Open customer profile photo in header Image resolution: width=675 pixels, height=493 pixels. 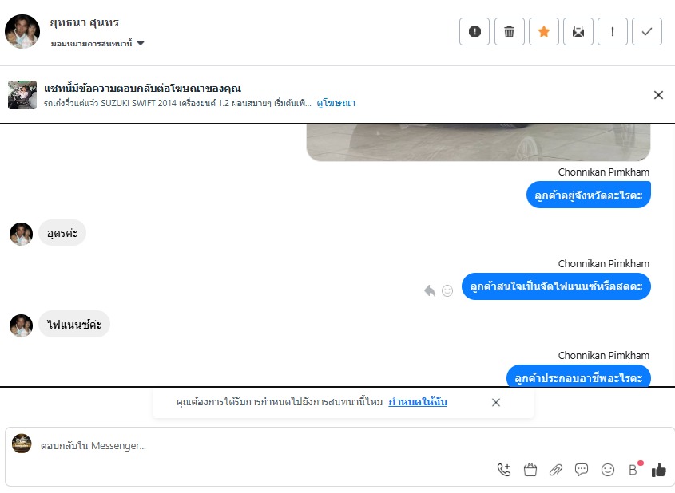point(22,31)
